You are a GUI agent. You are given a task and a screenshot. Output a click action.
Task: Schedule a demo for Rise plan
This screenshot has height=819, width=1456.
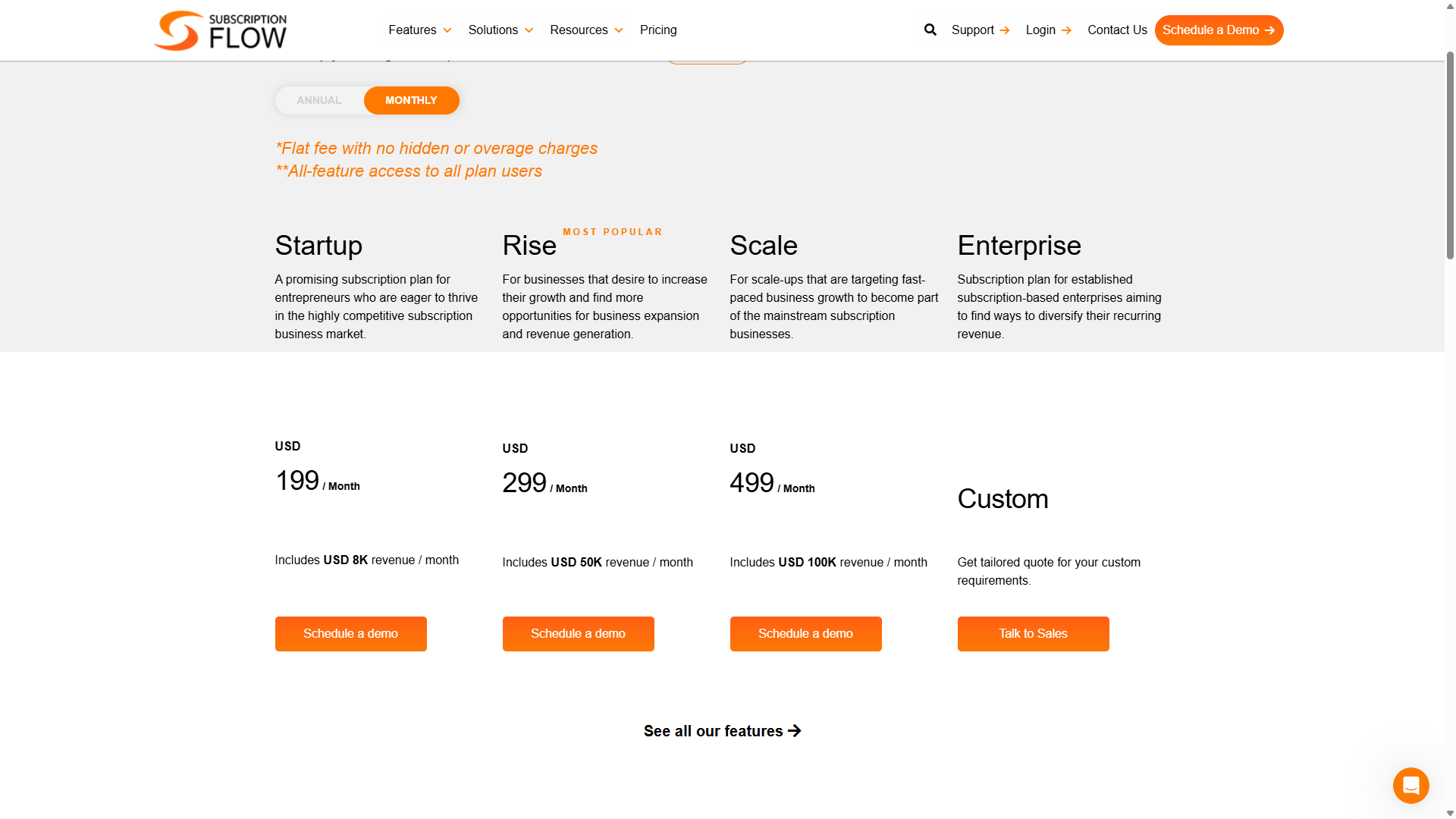(x=578, y=634)
